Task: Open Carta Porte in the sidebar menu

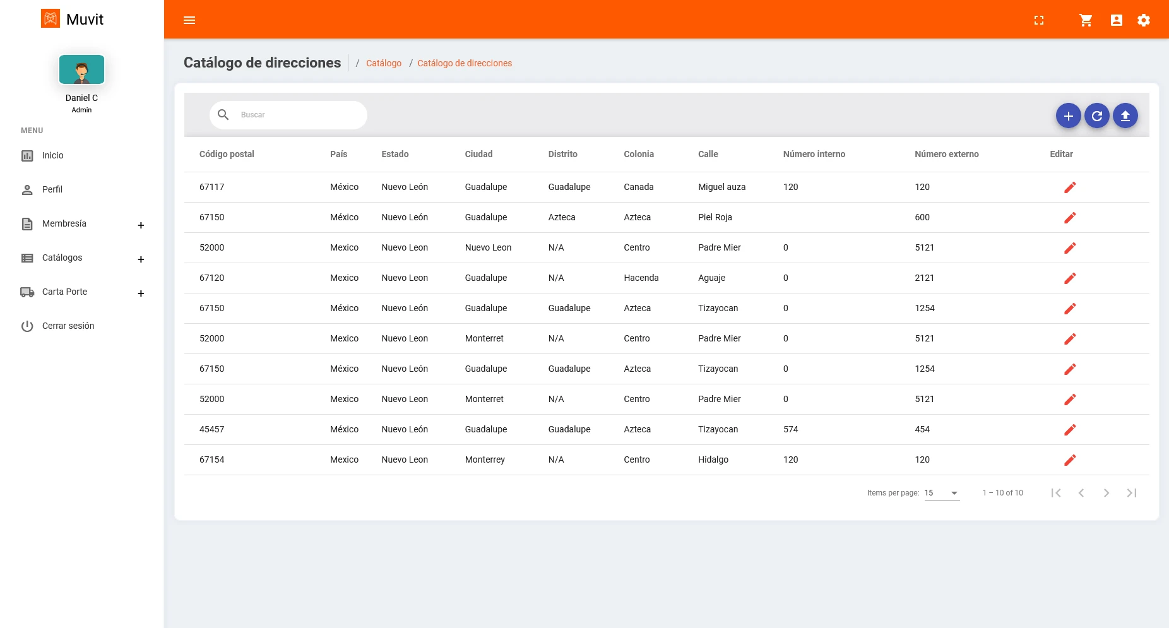Action: [65, 292]
